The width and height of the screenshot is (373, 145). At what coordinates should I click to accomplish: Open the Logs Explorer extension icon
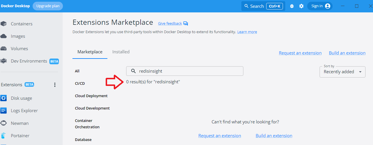(x=3, y=111)
